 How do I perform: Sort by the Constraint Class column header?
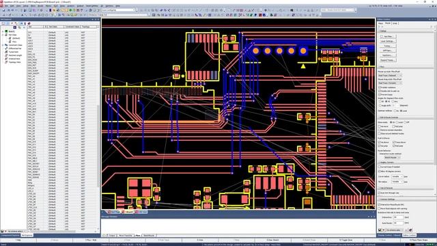pyautogui.click(x=72, y=27)
